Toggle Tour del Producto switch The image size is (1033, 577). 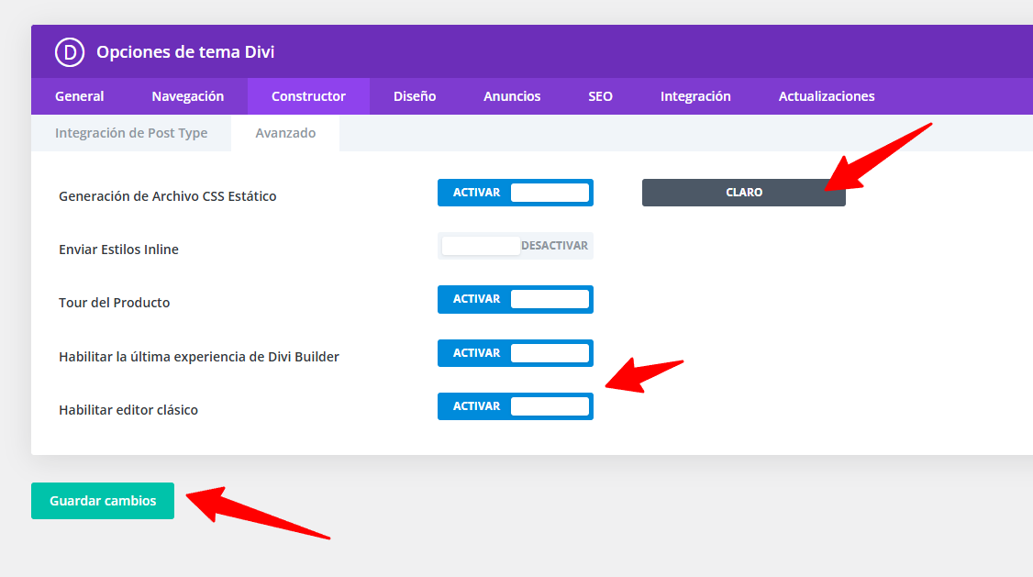coord(516,299)
